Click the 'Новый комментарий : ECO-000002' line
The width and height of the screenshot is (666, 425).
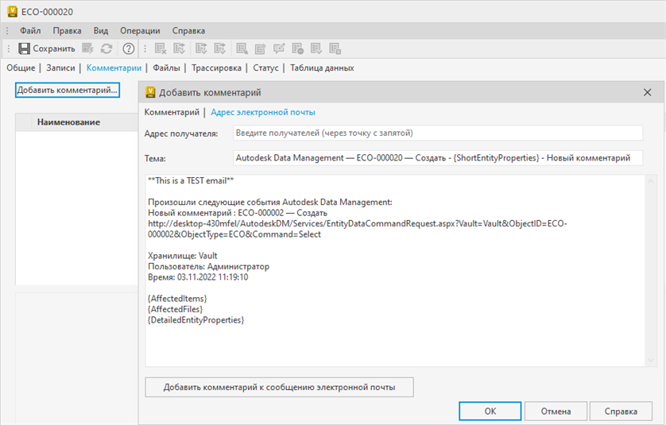click(x=238, y=213)
